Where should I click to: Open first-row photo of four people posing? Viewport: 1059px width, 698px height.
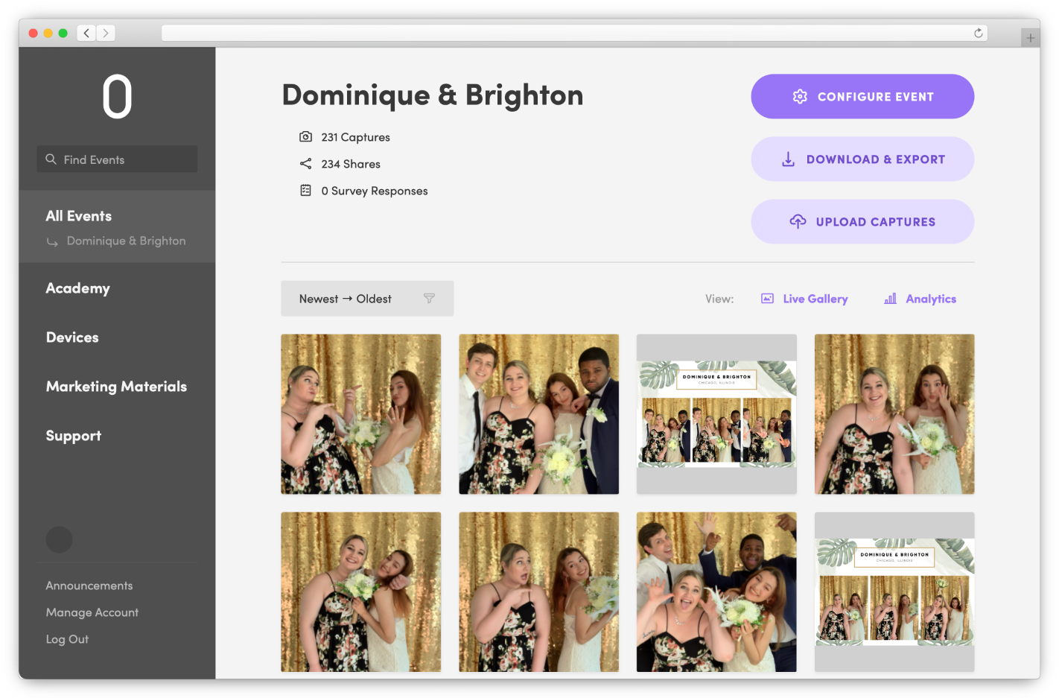(x=538, y=413)
